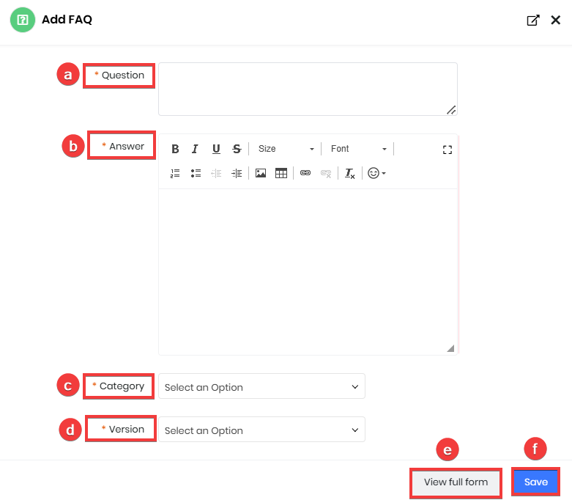This screenshot has height=500, width=572.
Task: Click the green FAQ question-mark icon
Action: 23,20
